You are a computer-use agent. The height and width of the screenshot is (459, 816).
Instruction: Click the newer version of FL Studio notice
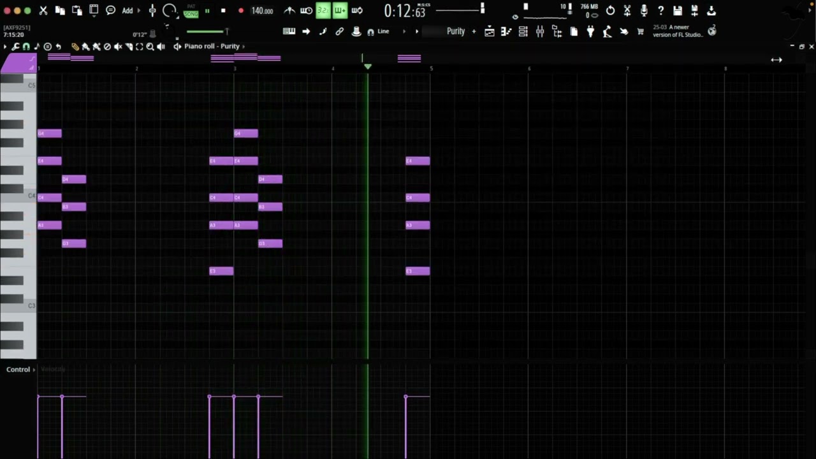coord(678,31)
